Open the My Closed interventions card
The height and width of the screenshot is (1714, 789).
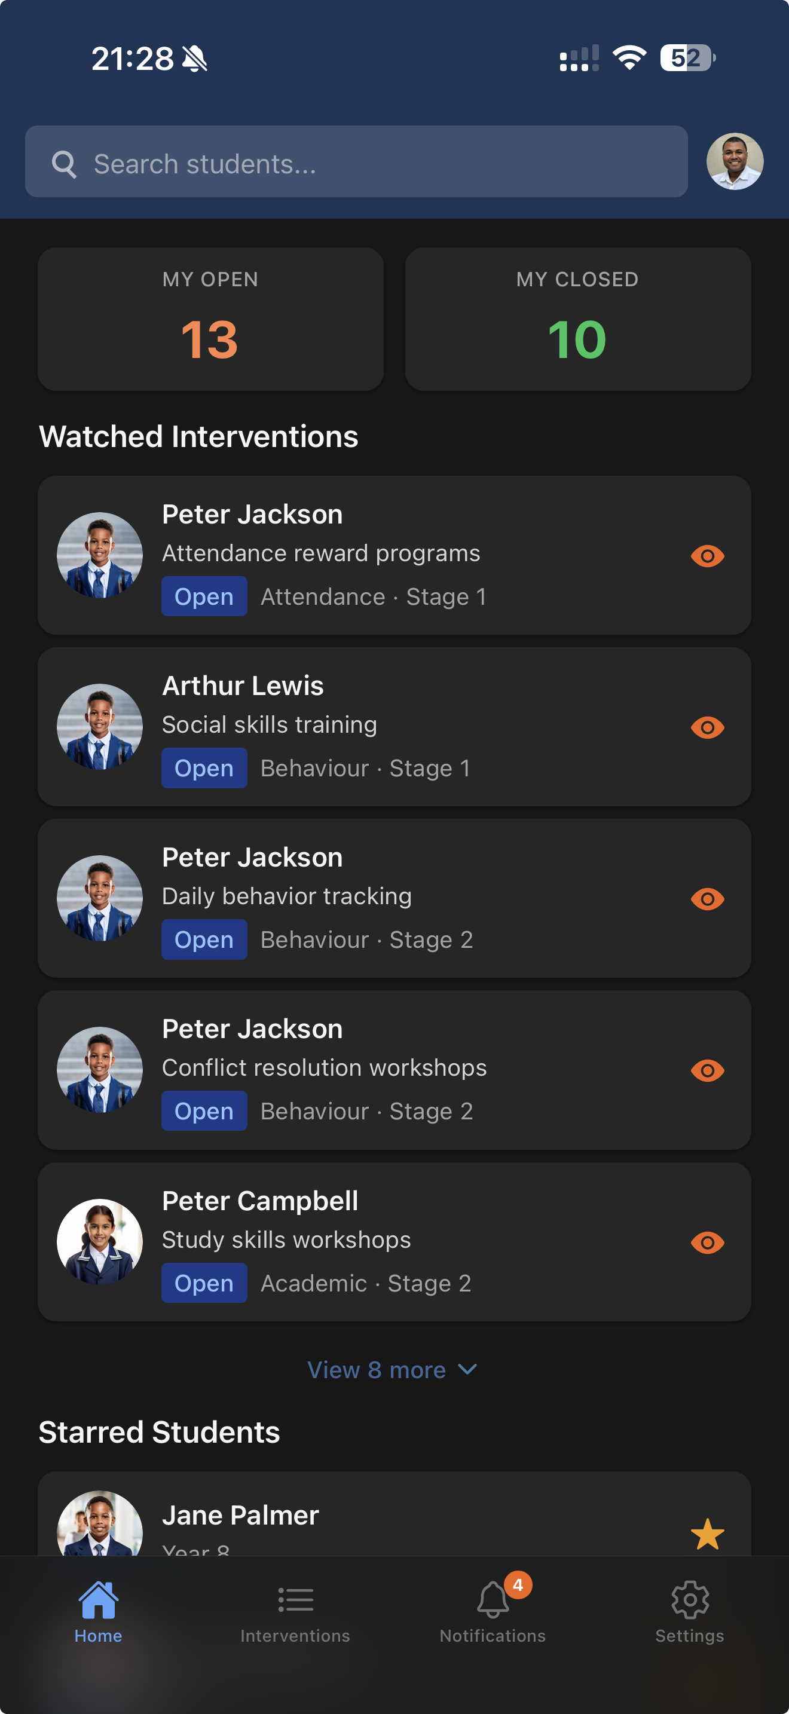point(577,319)
